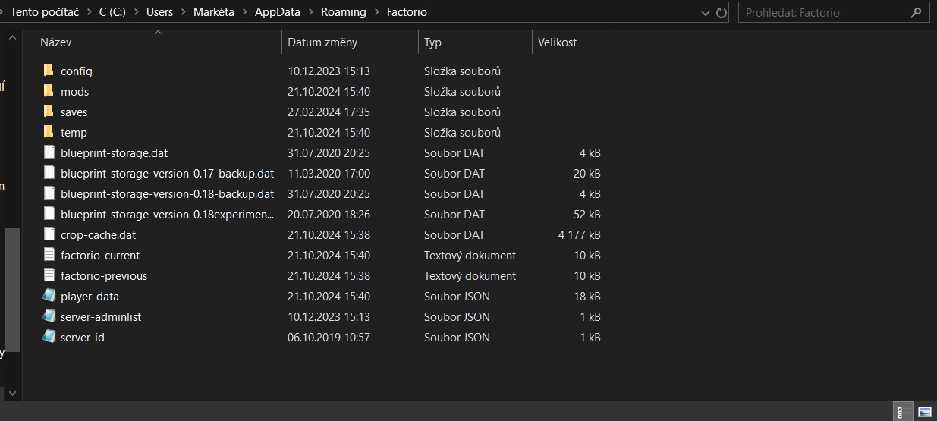The width and height of the screenshot is (937, 421).
Task: Open address bar history dropdown arrow
Action: 705,12
